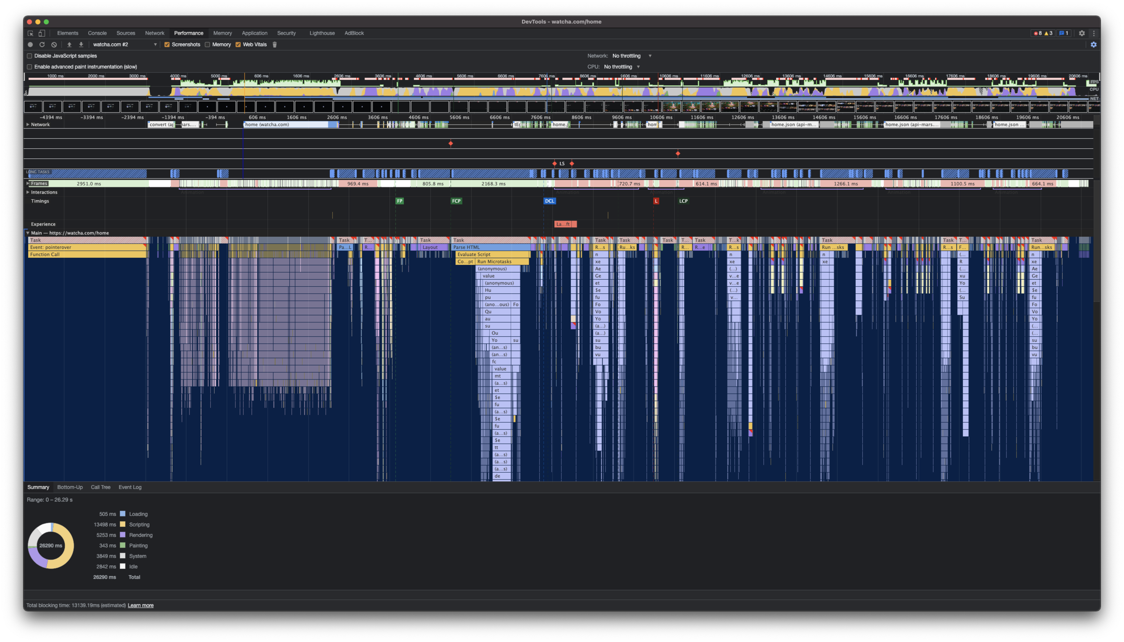Click the reload and profile icon
Screen dimensions: 1124x642
click(42, 45)
